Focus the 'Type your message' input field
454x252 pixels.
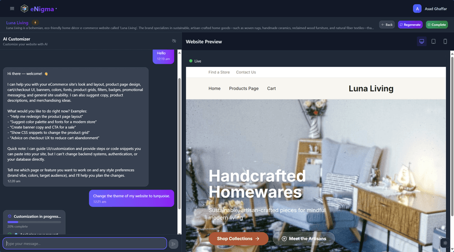(x=85, y=243)
